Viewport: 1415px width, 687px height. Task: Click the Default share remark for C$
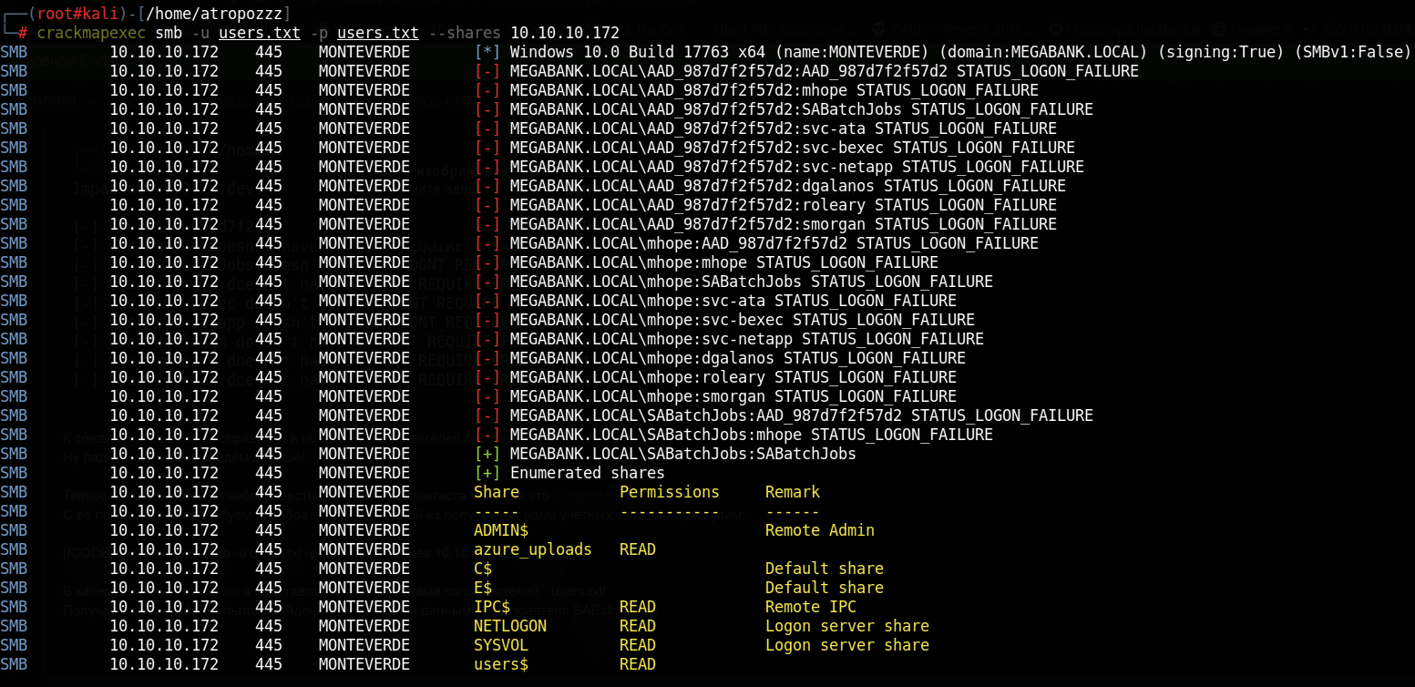click(x=825, y=569)
